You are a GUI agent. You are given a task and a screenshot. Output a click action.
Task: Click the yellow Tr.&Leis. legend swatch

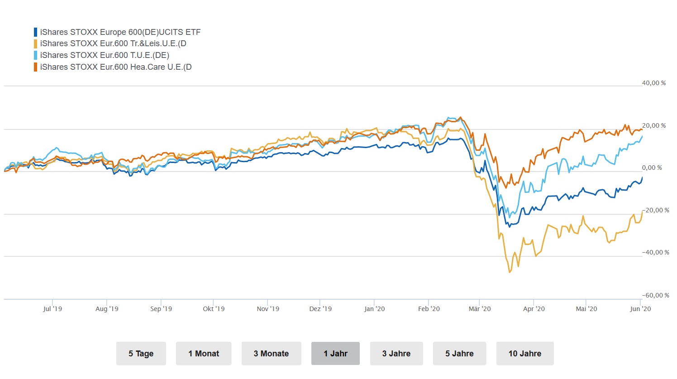(36, 44)
